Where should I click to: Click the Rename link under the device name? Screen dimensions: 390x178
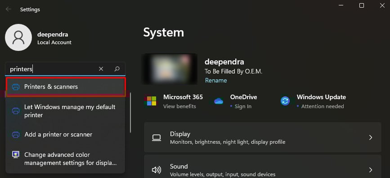tap(215, 81)
